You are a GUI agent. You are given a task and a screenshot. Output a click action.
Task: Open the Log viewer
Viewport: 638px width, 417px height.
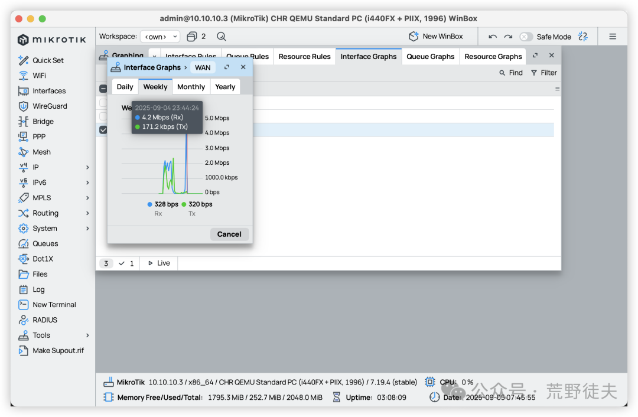[32, 289]
